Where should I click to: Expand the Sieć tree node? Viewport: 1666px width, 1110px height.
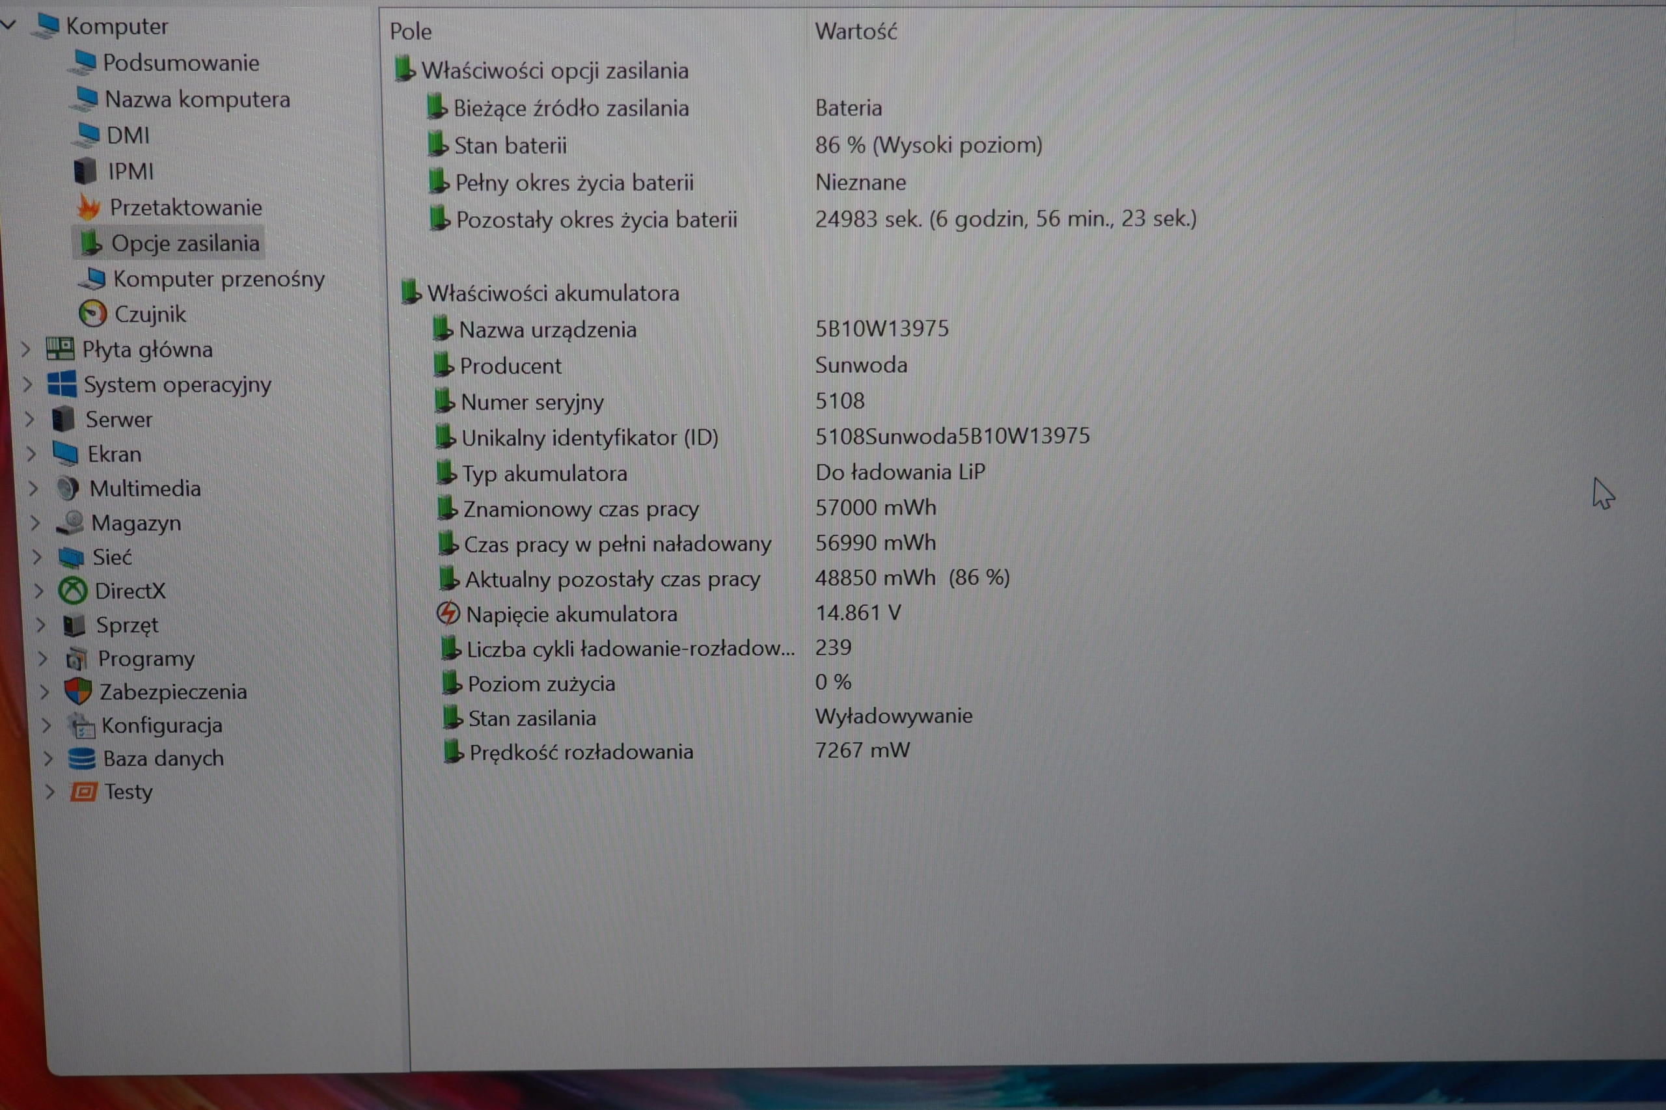coord(39,556)
